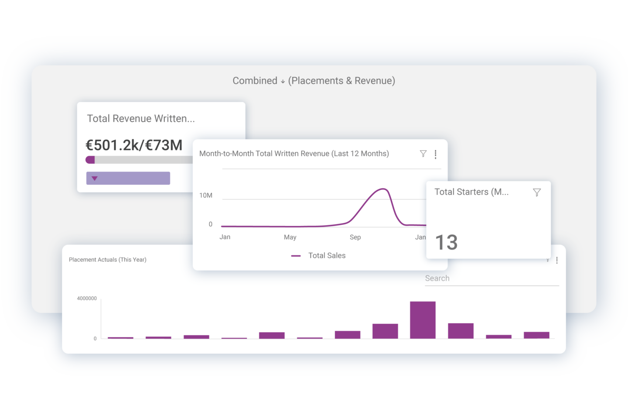Click the Month-to-Month Total Written Revenue title
Image resolution: width=628 pixels, height=419 pixels.
tap(294, 154)
